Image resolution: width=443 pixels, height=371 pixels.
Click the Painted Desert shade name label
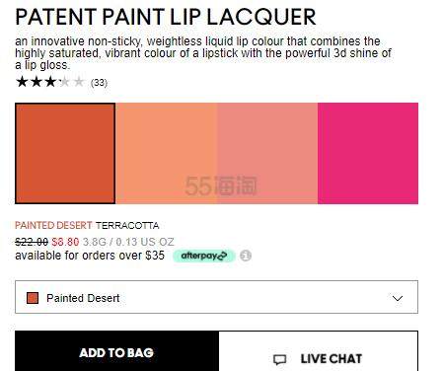click(53, 225)
